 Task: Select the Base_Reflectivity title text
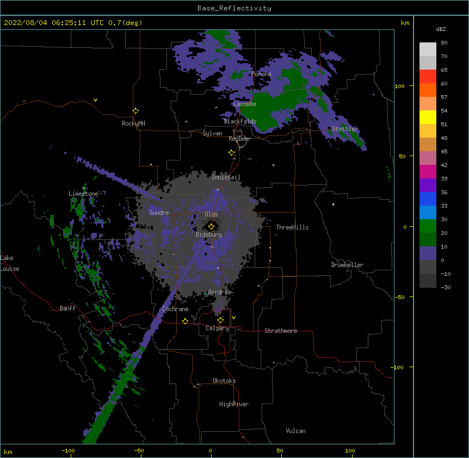click(x=234, y=8)
